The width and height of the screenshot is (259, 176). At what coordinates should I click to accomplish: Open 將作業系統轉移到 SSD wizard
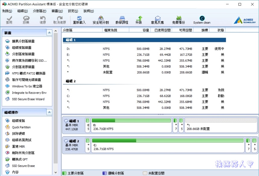[x=26, y=60]
